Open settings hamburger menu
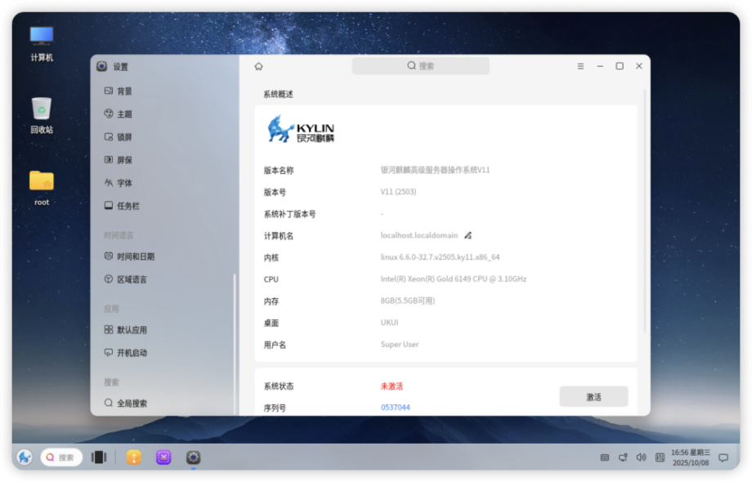Screen dimensions: 752x482 [x=580, y=66]
